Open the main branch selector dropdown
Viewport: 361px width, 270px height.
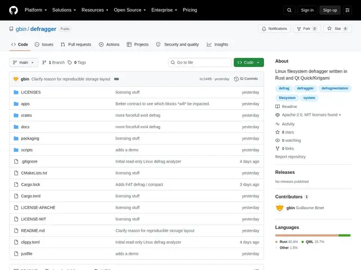point(24,62)
